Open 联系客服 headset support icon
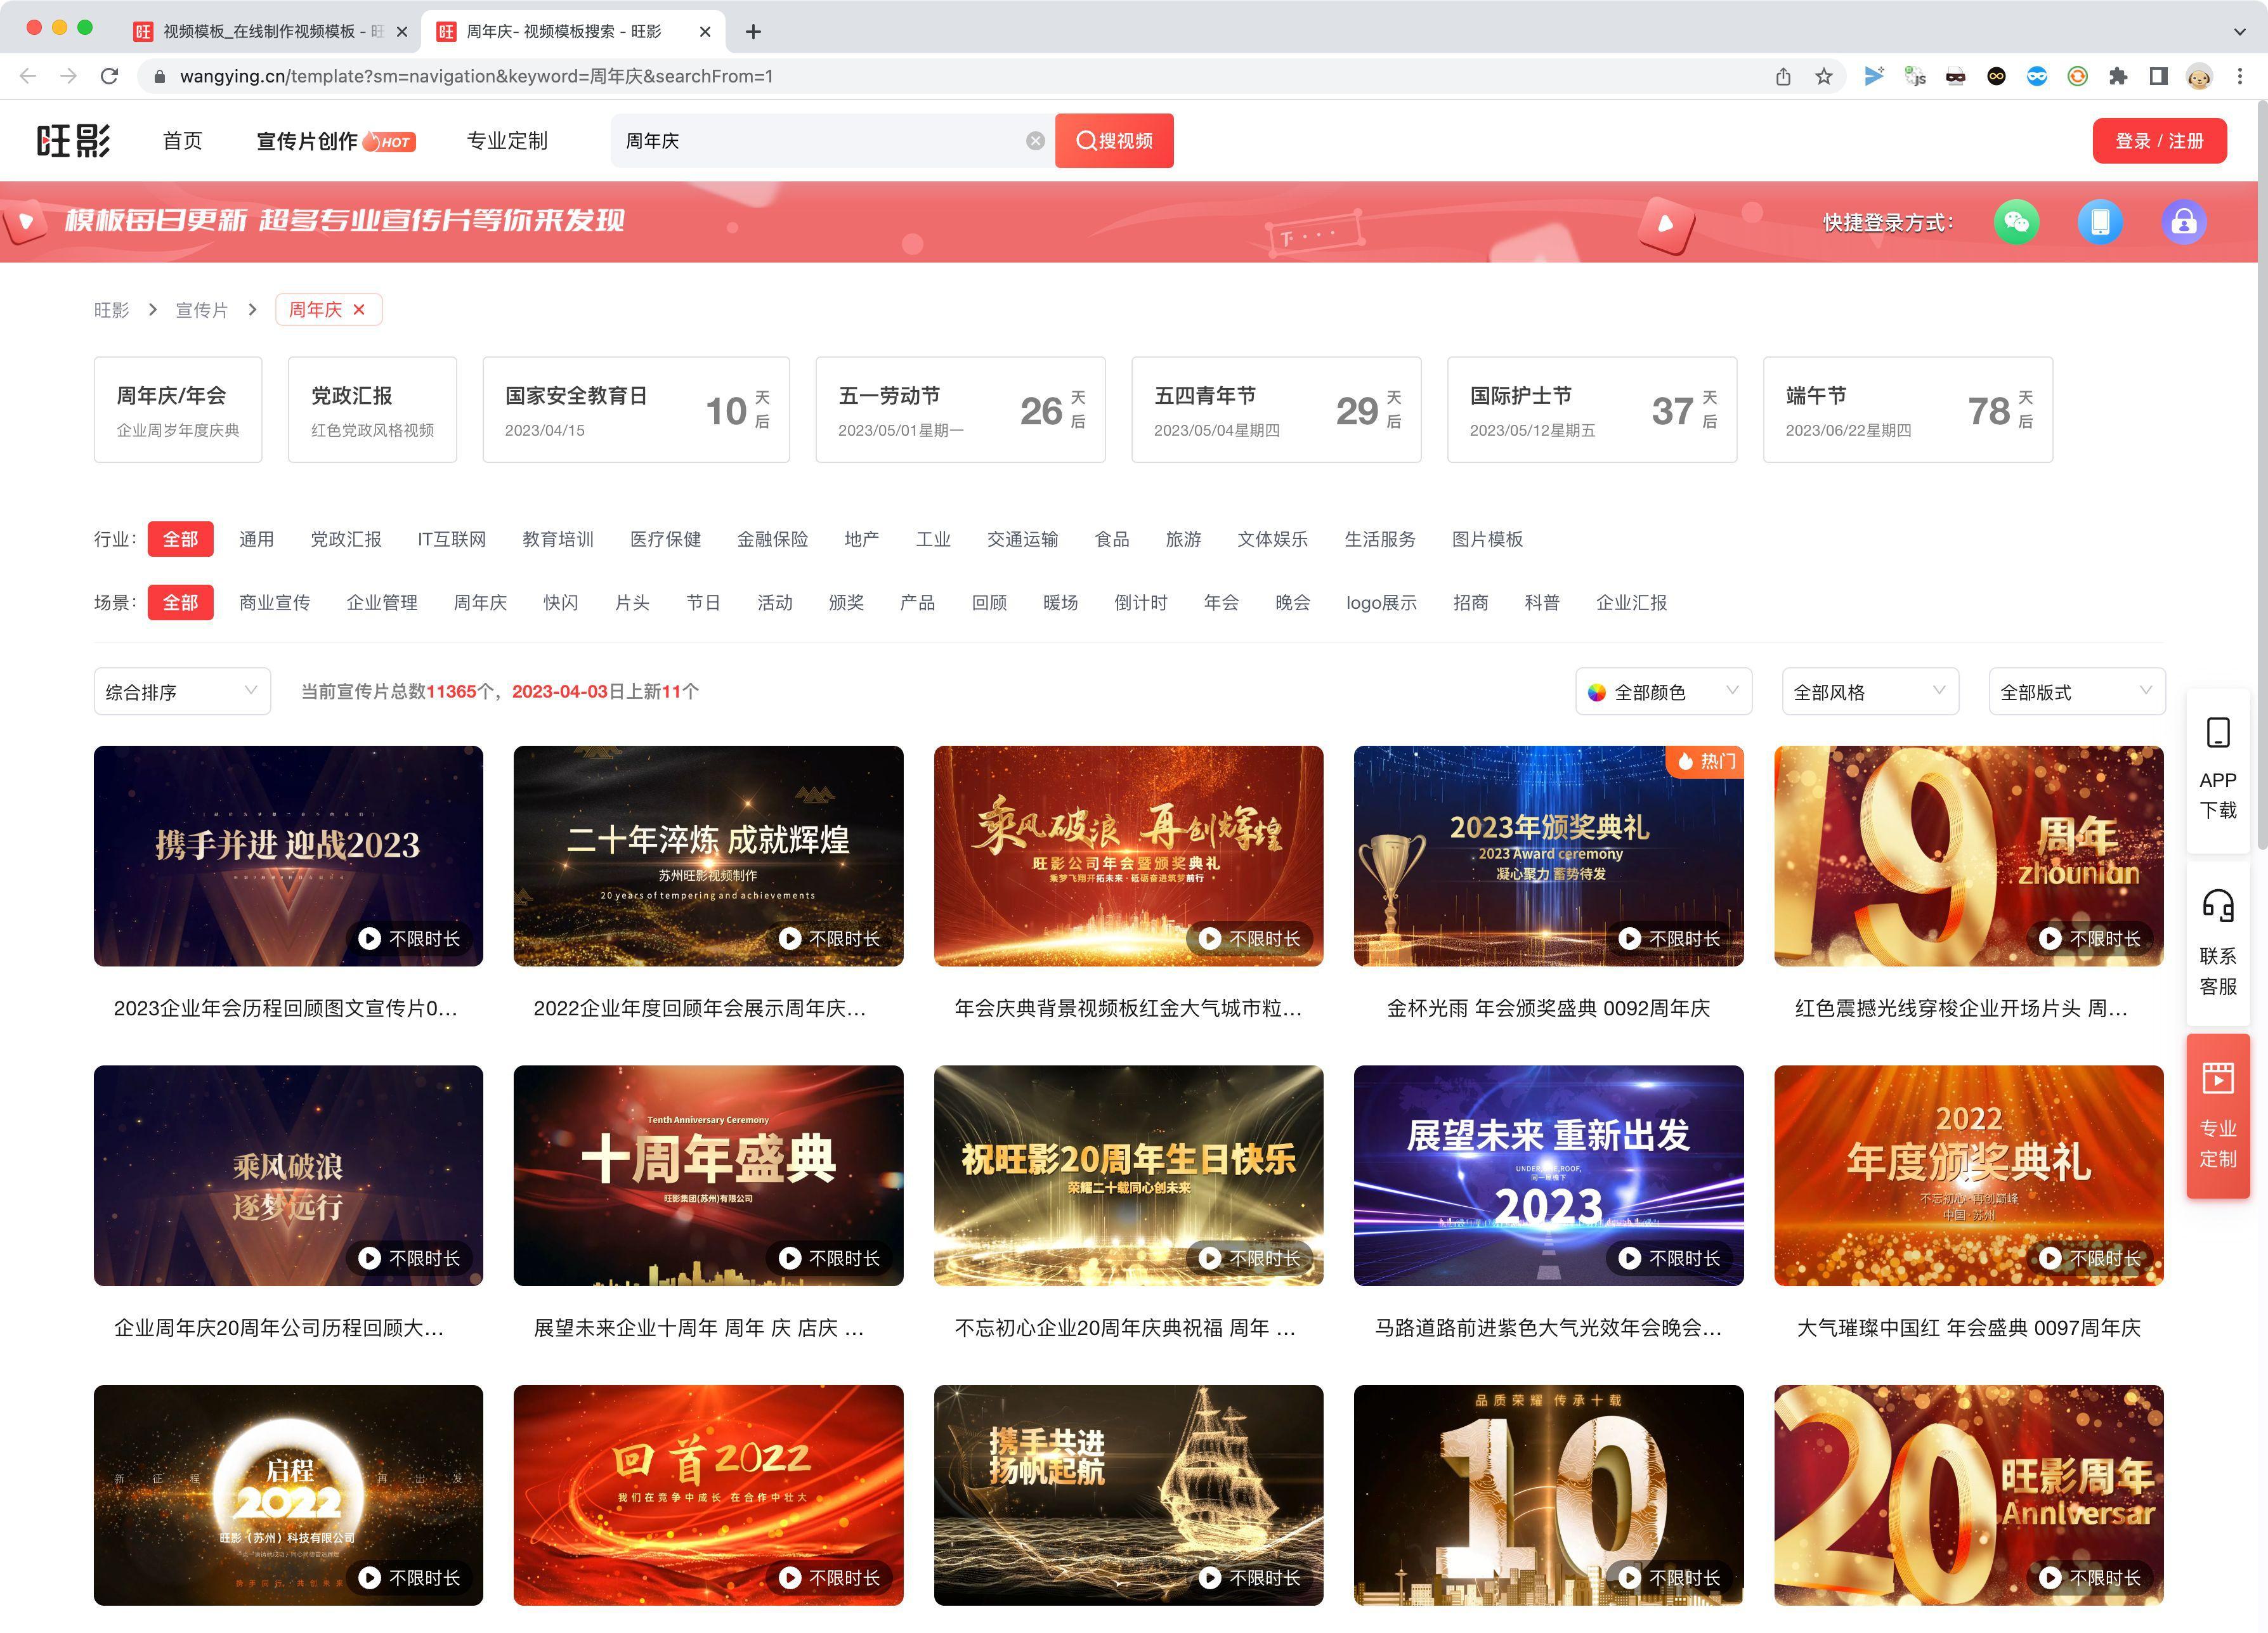2268x1633 pixels. pyautogui.click(x=2217, y=941)
